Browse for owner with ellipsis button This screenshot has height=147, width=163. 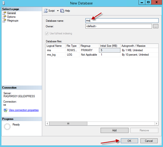[x=156, y=26]
